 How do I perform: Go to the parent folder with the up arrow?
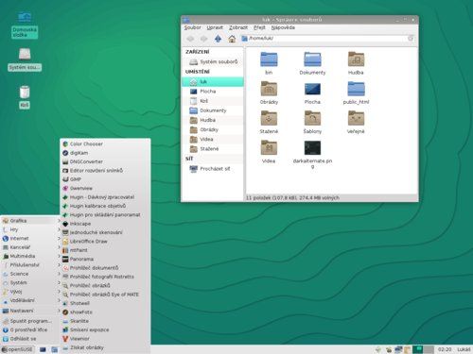coord(218,39)
